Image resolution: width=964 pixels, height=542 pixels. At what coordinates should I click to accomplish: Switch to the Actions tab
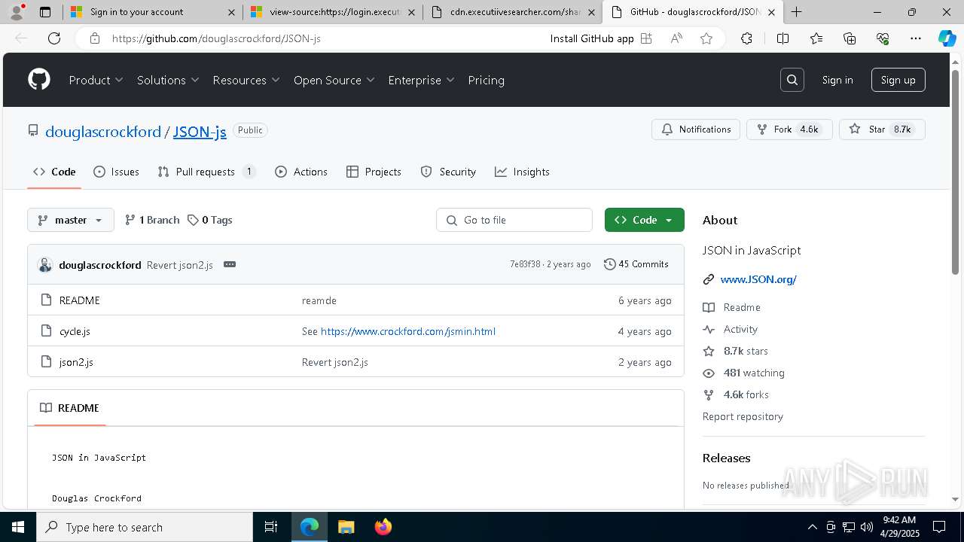301,172
